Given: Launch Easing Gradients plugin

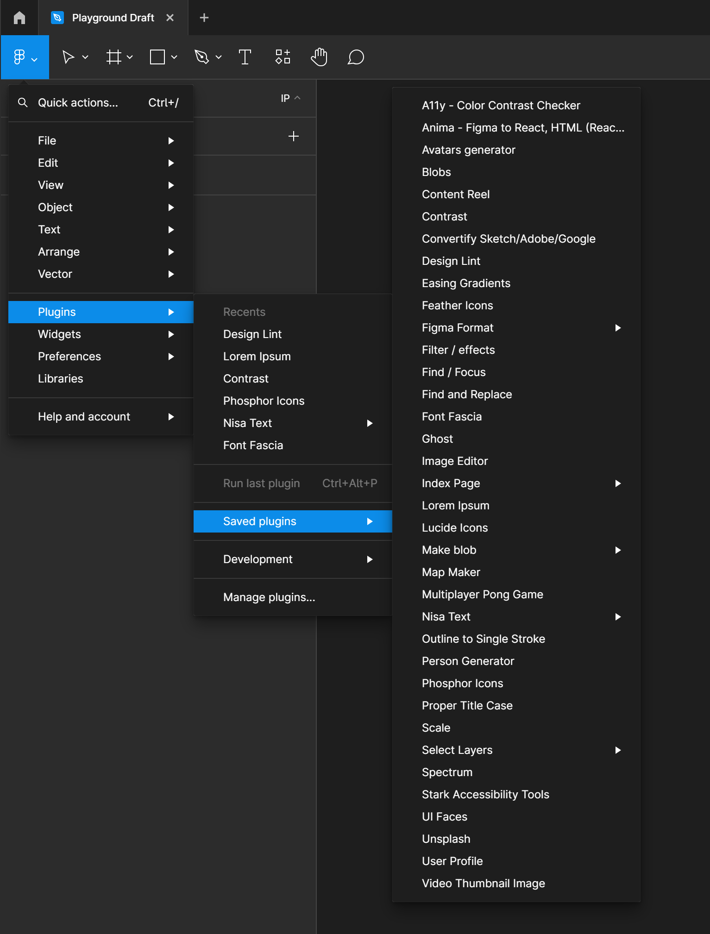Looking at the screenshot, I should (516, 283).
